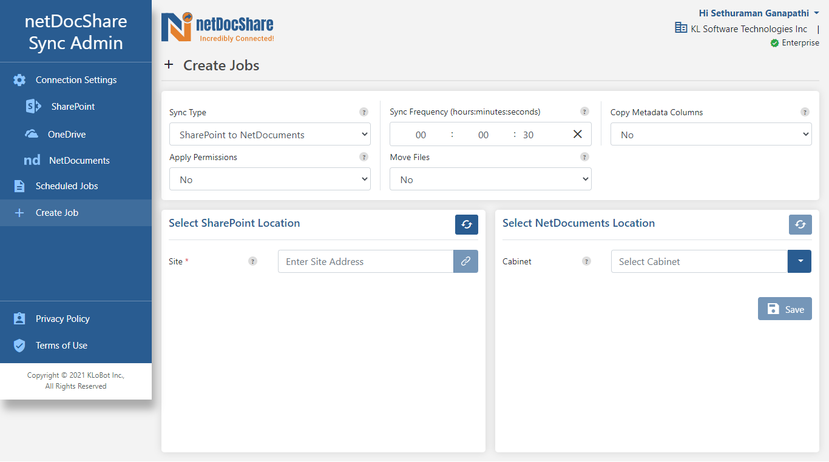829x462 pixels.
Task: Click the help icon next to Sync Frequency
Action: point(584,112)
